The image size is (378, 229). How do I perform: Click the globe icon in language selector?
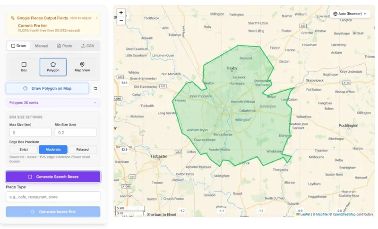(x=335, y=14)
